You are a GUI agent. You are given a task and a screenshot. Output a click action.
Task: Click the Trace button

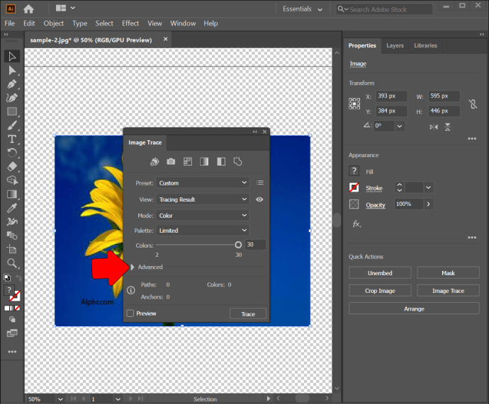(x=248, y=313)
